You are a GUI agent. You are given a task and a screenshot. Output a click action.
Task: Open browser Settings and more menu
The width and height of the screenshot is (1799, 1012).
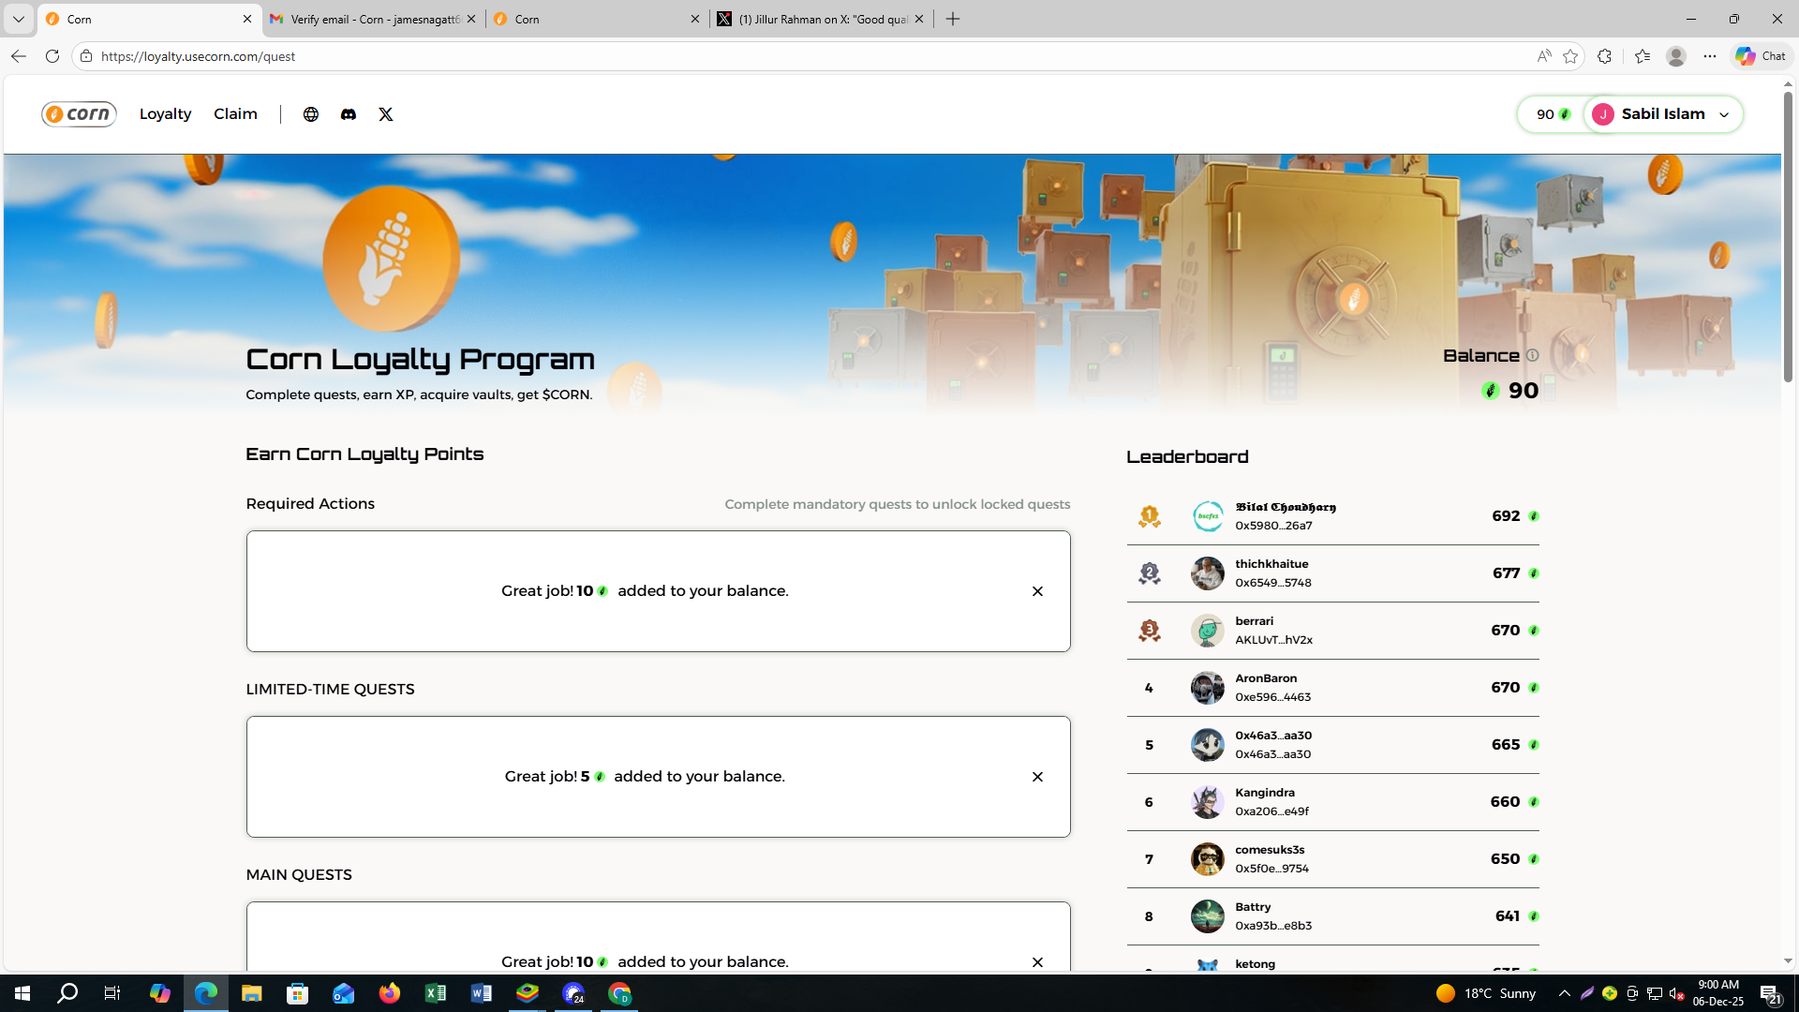(x=1710, y=56)
